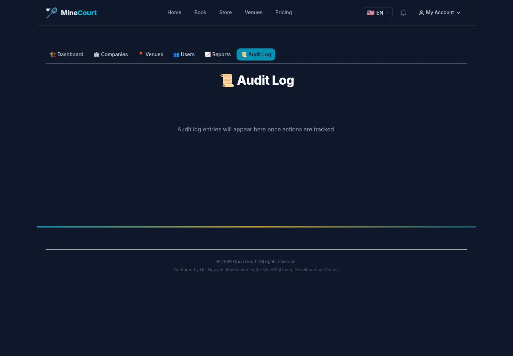Click the "Audit log entries will appear here" message
Viewport: 513px width, 356px height.
(256, 129)
